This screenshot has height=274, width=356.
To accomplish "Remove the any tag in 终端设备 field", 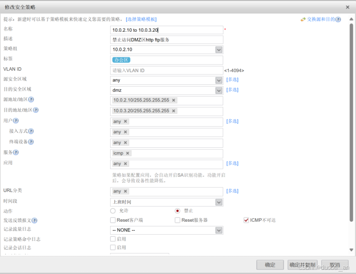I will (126, 143).
